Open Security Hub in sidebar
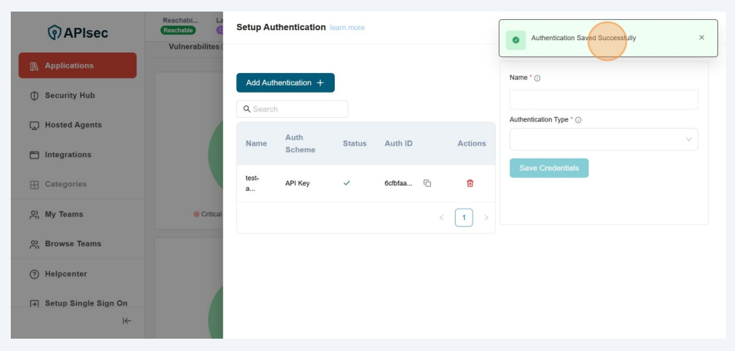 click(x=69, y=95)
